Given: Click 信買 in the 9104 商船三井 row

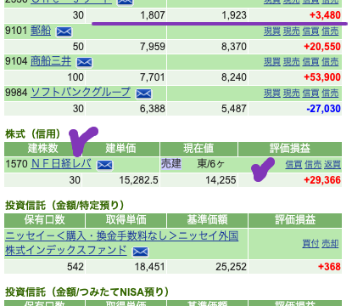Looking at the screenshot, I should point(310,61).
